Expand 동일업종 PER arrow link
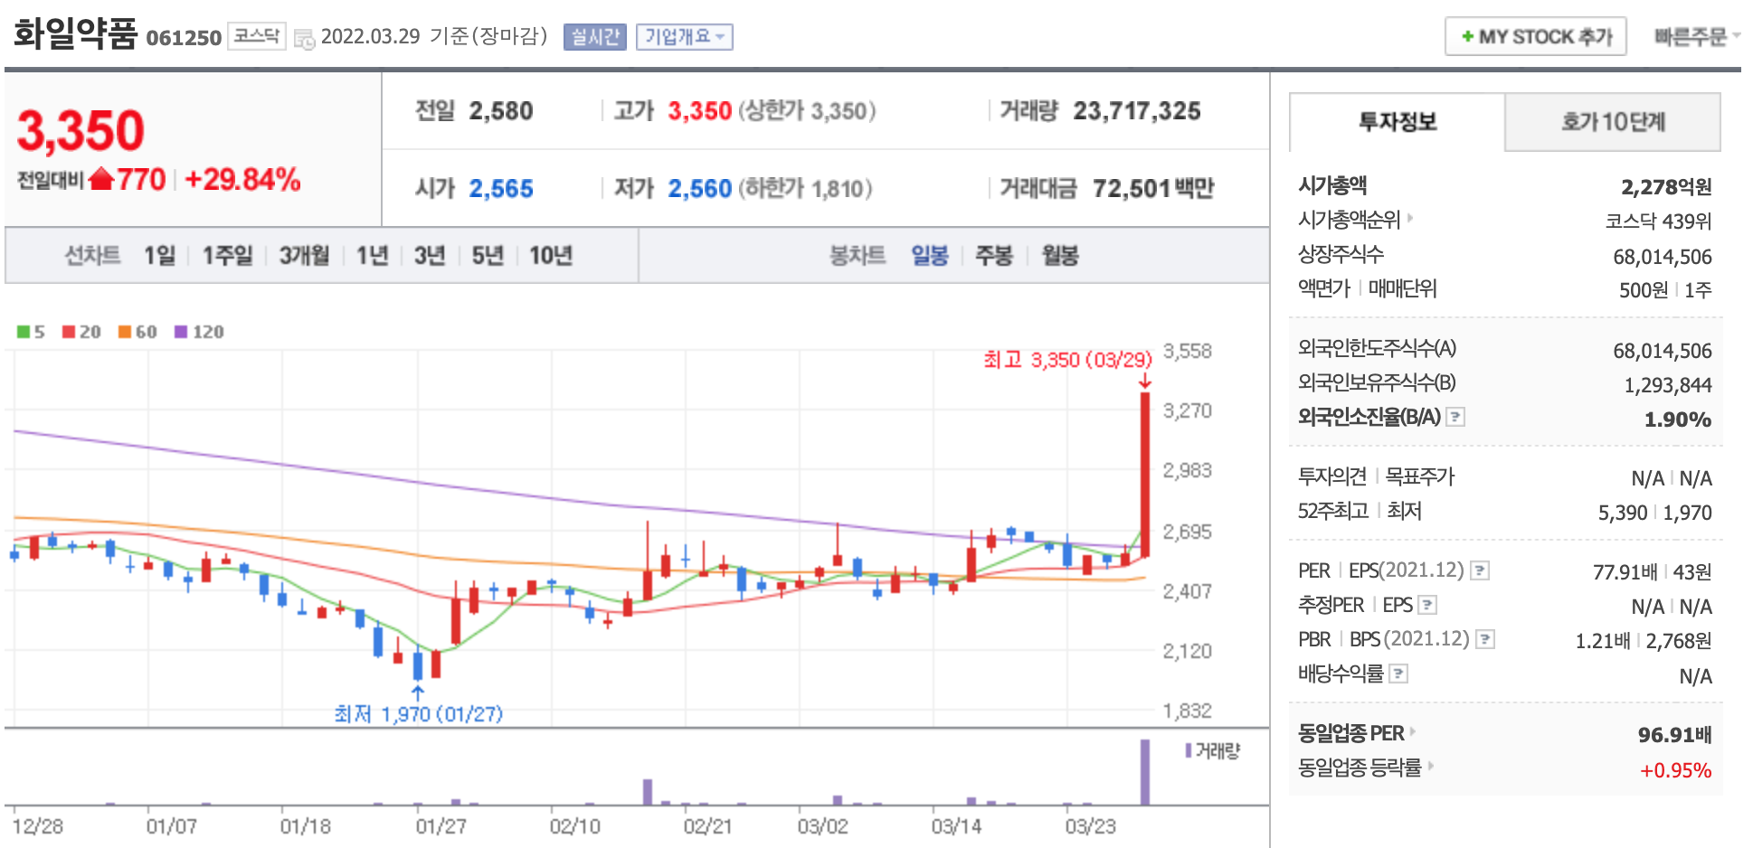Screen dimensions: 1753x848 pyautogui.click(x=1413, y=731)
